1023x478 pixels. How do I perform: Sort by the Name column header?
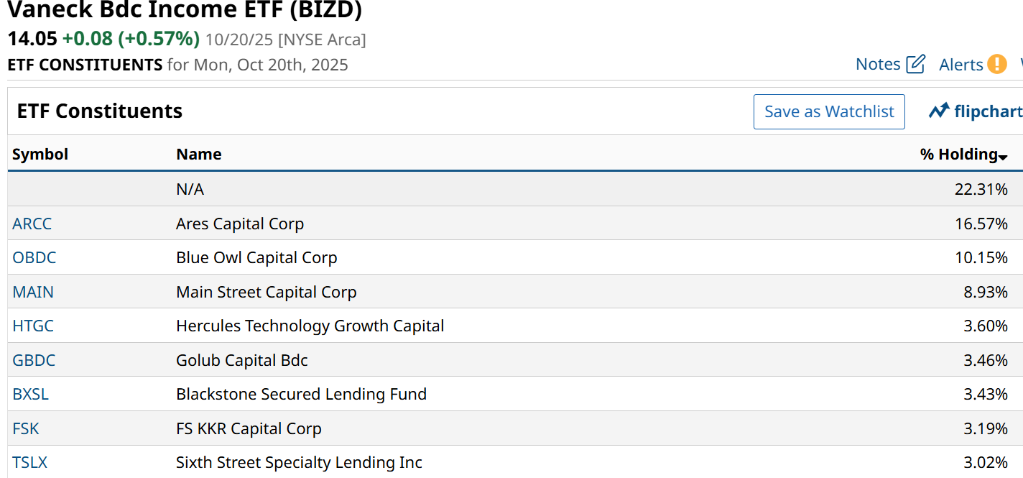pyautogui.click(x=199, y=154)
